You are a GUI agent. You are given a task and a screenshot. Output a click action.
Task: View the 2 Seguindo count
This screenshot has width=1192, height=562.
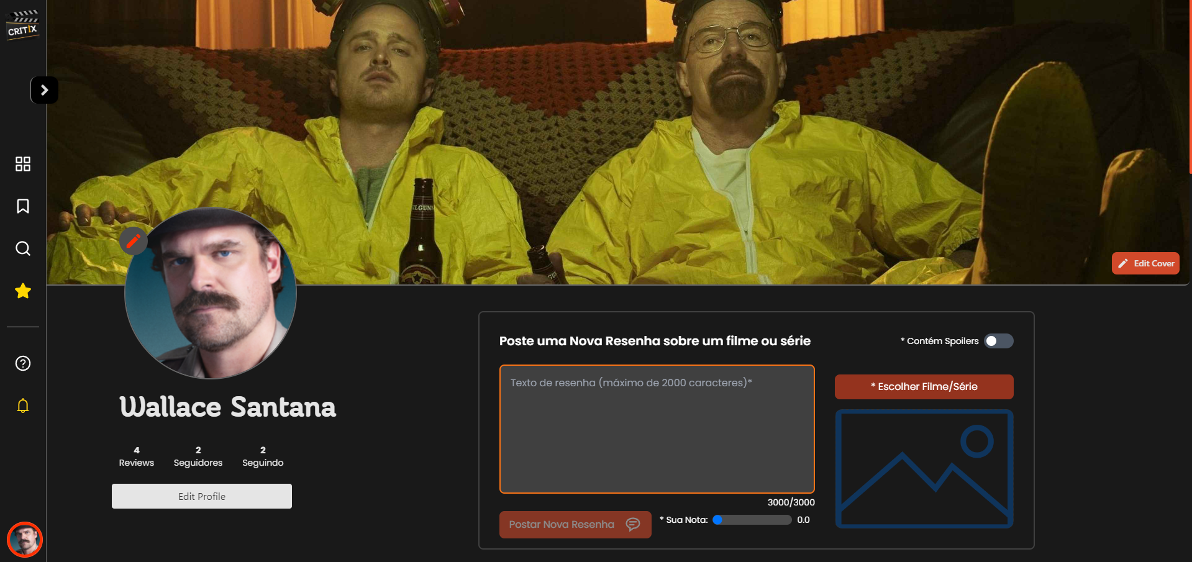263,456
